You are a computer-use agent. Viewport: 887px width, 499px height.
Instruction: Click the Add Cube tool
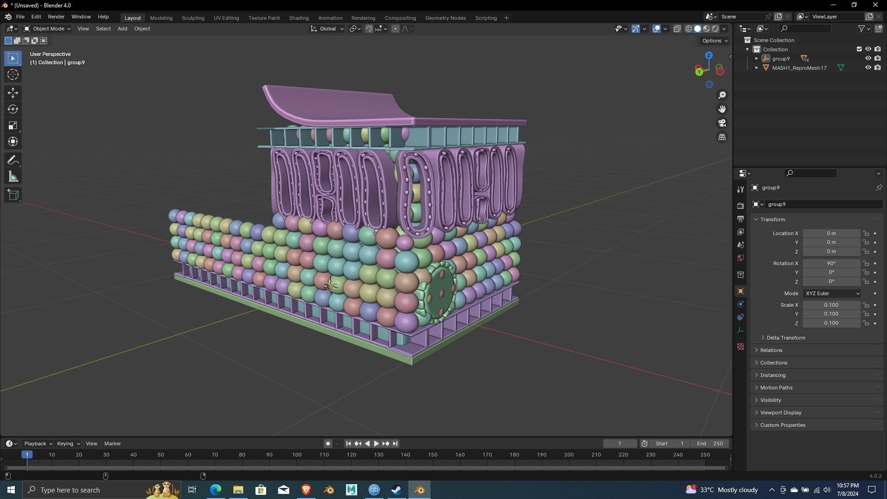(13, 195)
